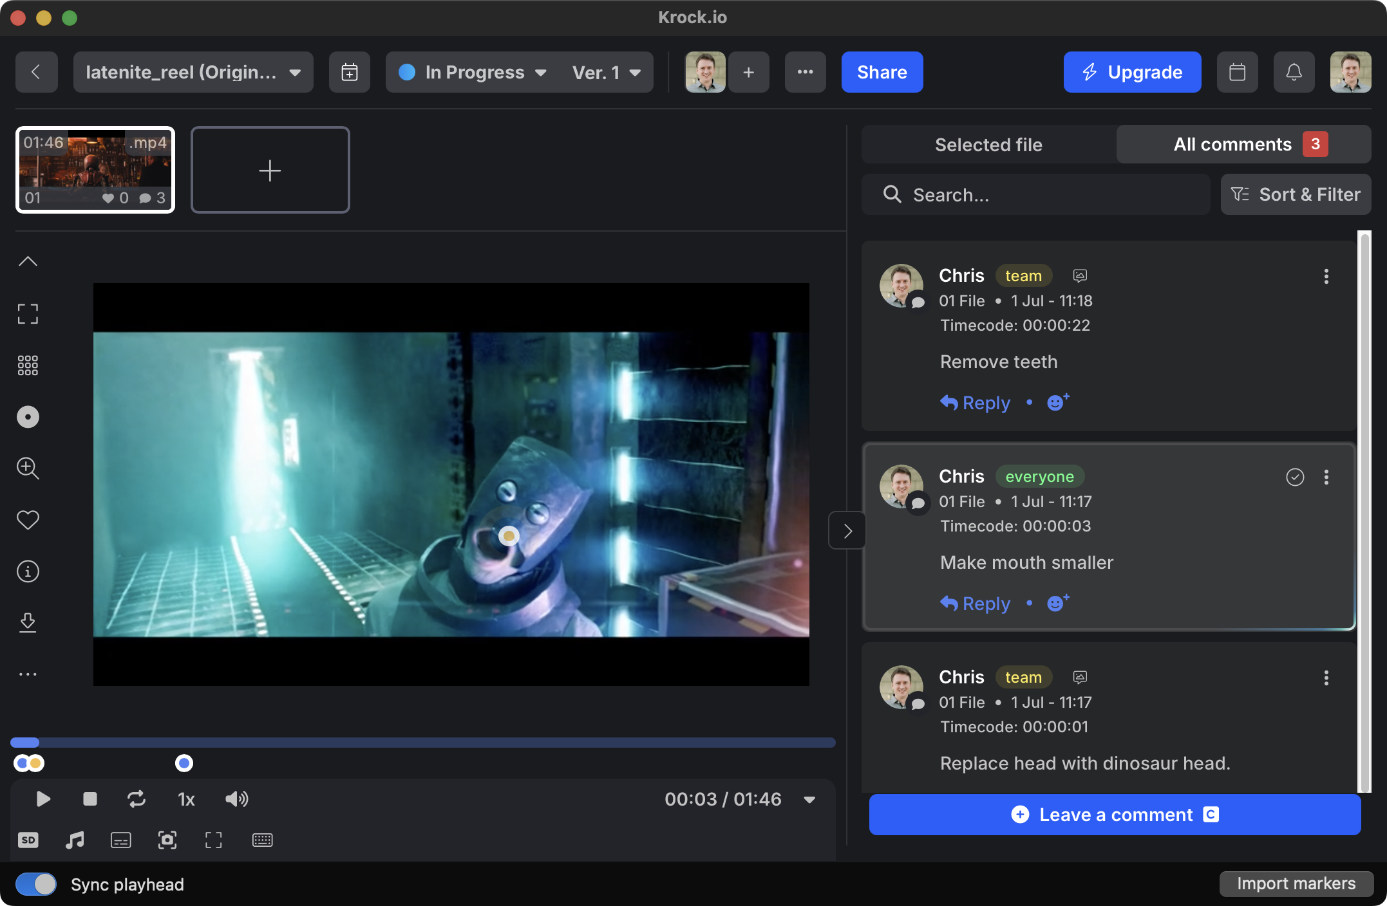Viewport: 1387px width, 906px height.
Task: Mark 'Make mouth smaller' comment as resolved
Action: coord(1295,477)
